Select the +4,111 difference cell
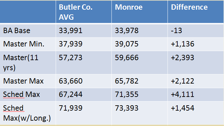 196,95
